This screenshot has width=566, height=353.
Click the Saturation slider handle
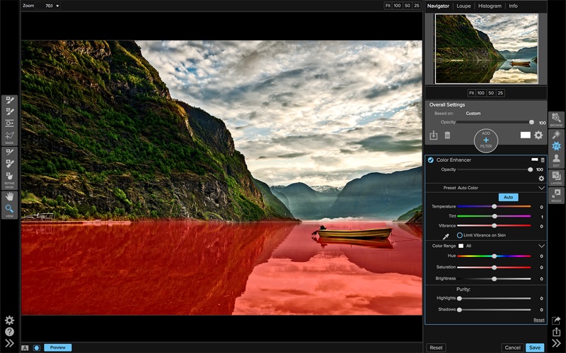coord(494,268)
